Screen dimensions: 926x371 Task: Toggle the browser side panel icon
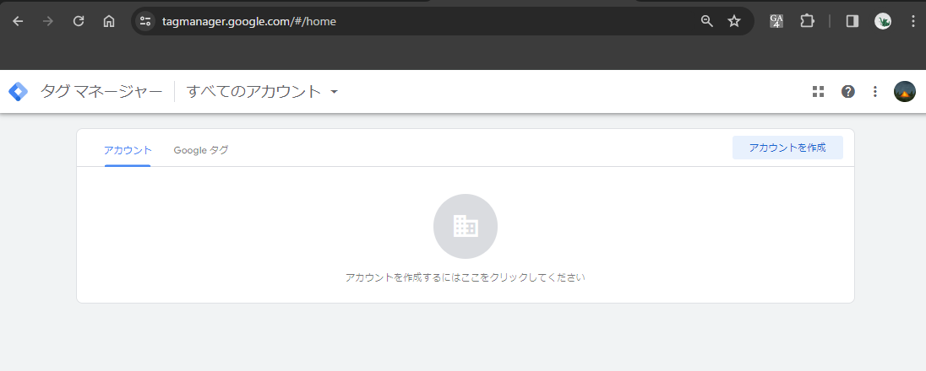tap(852, 21)
